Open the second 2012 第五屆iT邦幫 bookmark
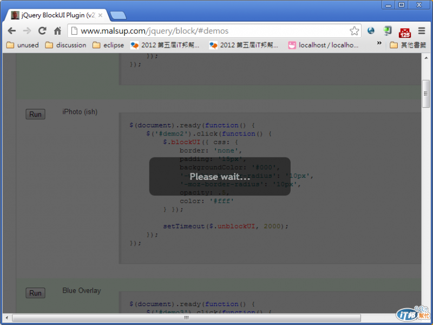Viewport: 433px width, 325px height. click(244, 45)
